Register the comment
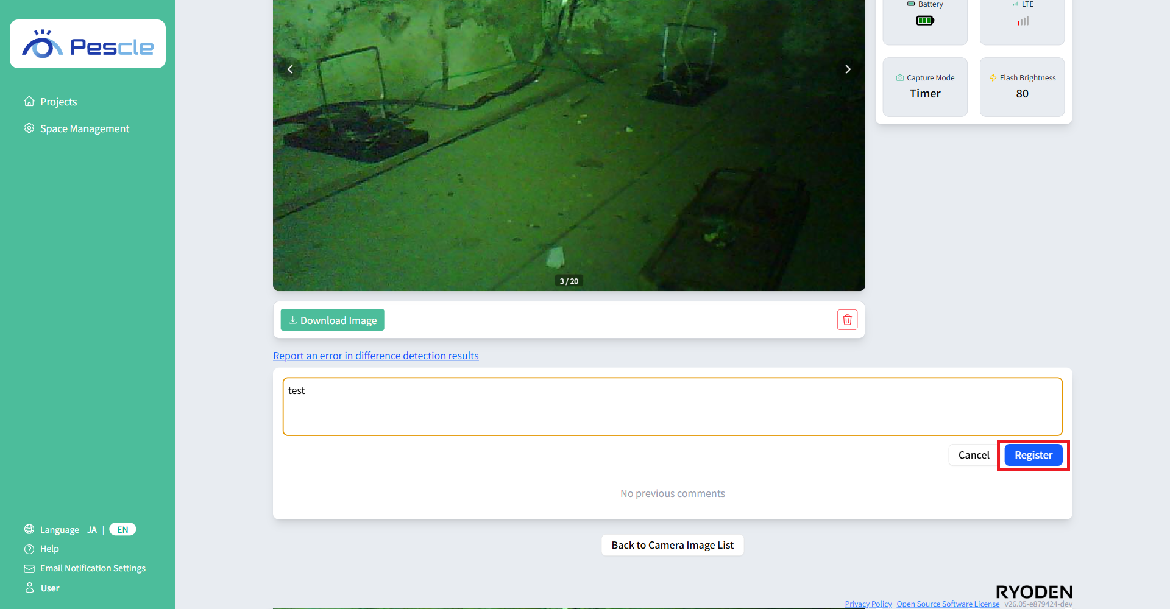The image size is (1170, 609). pyautogui.click(x=1033, y=455)
